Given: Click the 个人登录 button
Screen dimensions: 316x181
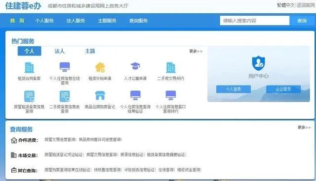Looking at the screenshot, I should [x=234, y=89].
